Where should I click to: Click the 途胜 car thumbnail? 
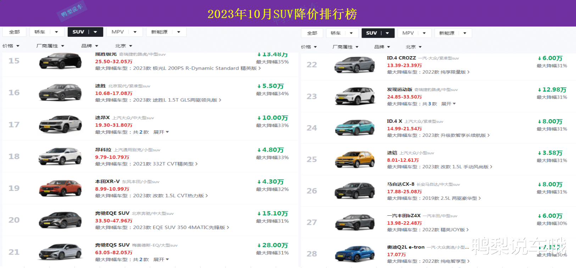(60, 92)
